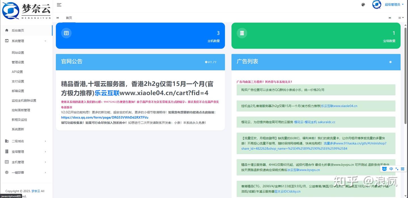Expand the 二级域名 menu
The height and width of the screenshot is (198, 408).
click(26, 141)
